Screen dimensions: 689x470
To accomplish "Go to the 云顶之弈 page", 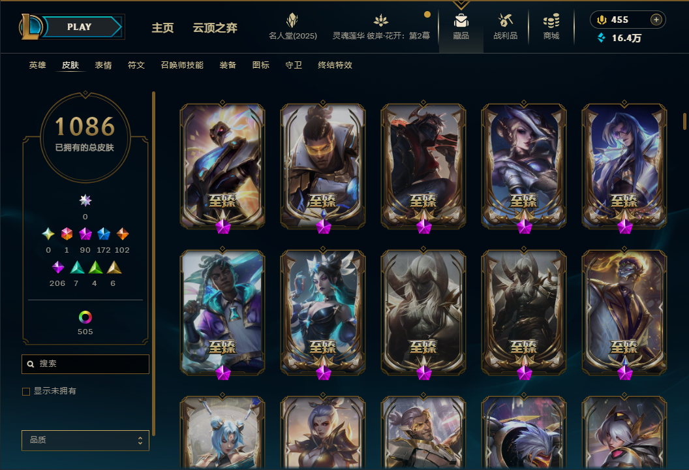I will [215, 27].
